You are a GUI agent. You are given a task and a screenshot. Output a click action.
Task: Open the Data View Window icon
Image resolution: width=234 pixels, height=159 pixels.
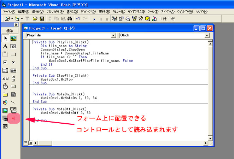[x=147, y=19]
